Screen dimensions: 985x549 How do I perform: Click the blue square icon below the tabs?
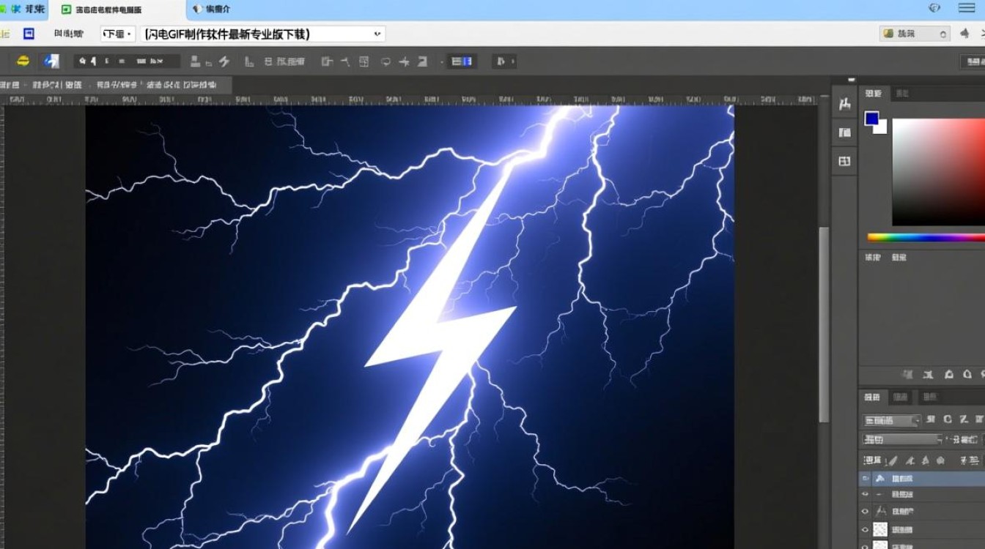pos(29,34)
